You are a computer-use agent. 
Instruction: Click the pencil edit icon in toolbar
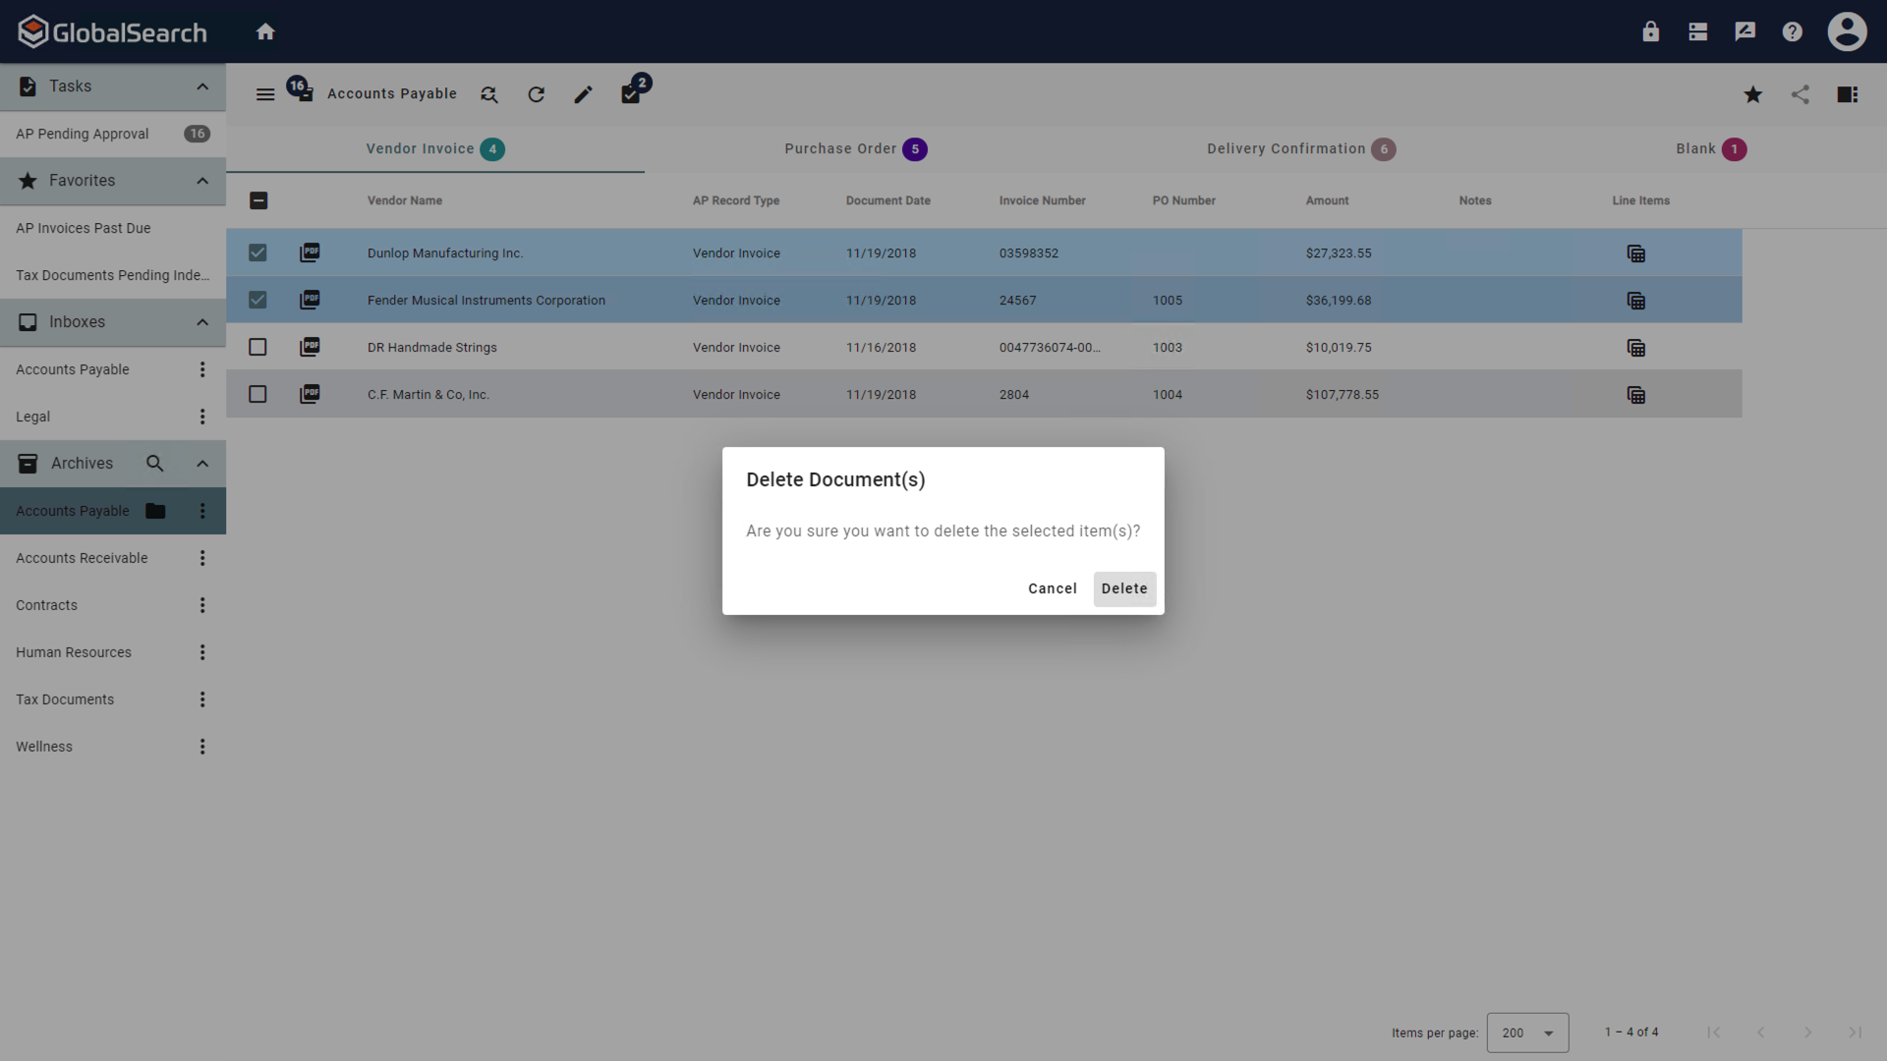coord(583,94)
